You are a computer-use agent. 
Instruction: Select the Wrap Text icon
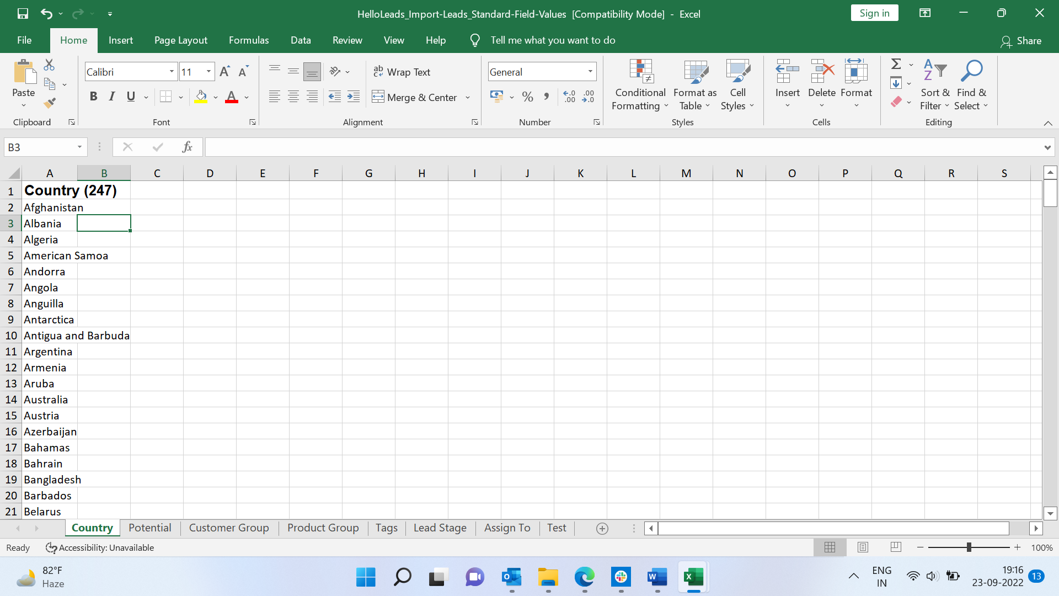coord(402,71)
